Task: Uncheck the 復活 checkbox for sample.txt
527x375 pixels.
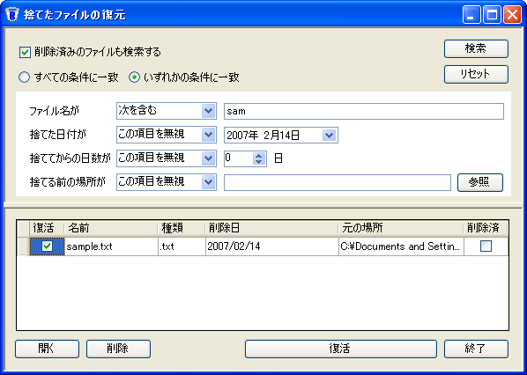Action: coord(47,246)
